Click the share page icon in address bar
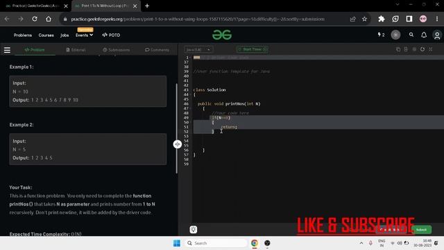The width and height of the screenshot is (444, 250). 352,19
